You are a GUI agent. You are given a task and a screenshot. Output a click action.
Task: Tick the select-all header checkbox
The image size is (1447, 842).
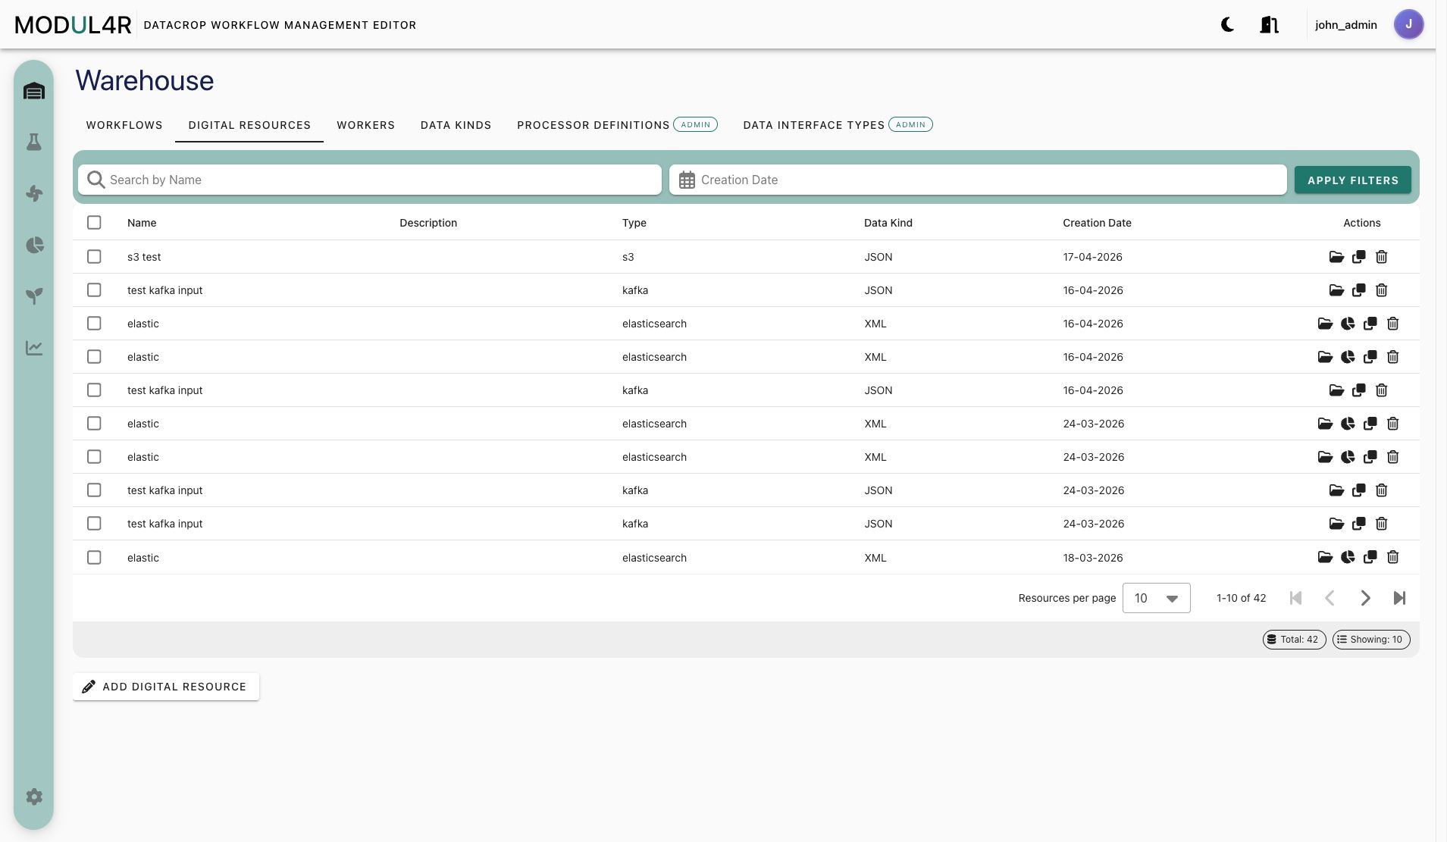coord(94,223)
